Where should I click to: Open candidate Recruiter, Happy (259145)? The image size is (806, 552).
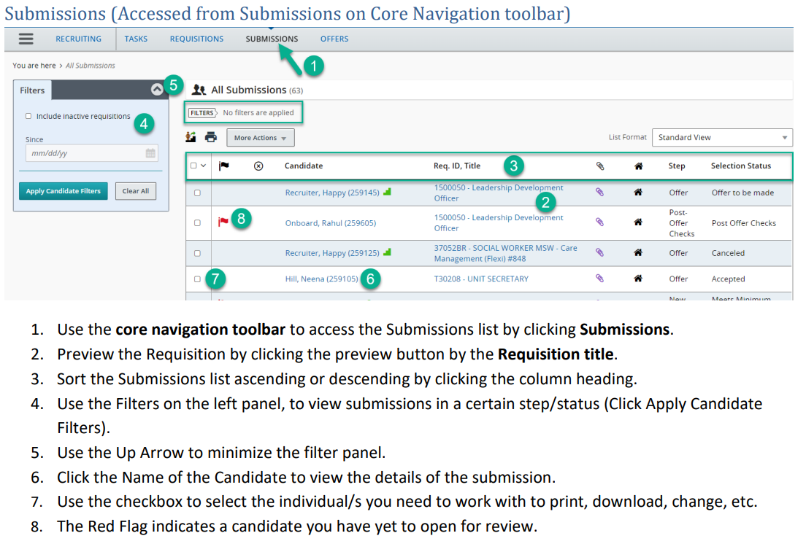point(332,193)
